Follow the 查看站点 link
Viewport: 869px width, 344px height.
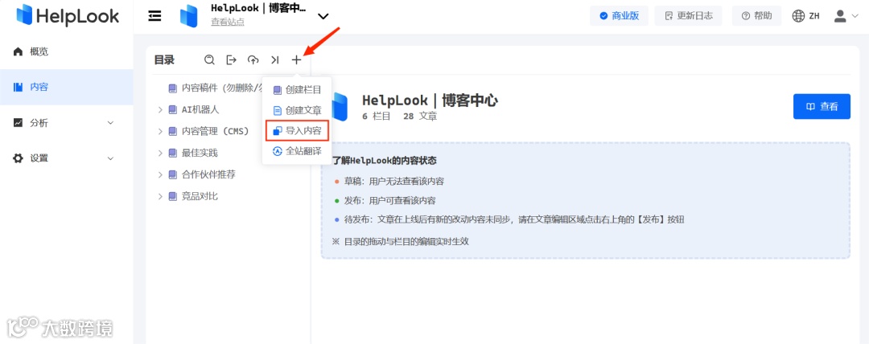coord(227,23)
